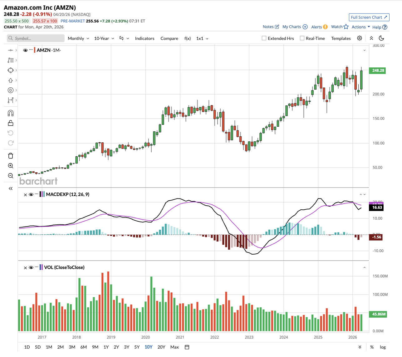402x357 pixels.
Task: Click the magnet snap tool icon
Action: (11, 113)
